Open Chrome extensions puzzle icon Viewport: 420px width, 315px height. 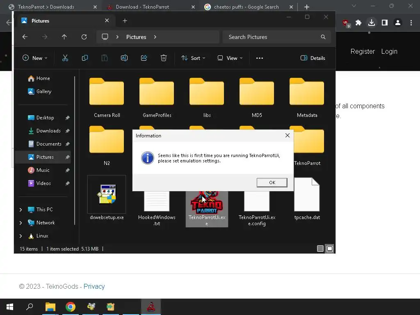tap(358, 23)
